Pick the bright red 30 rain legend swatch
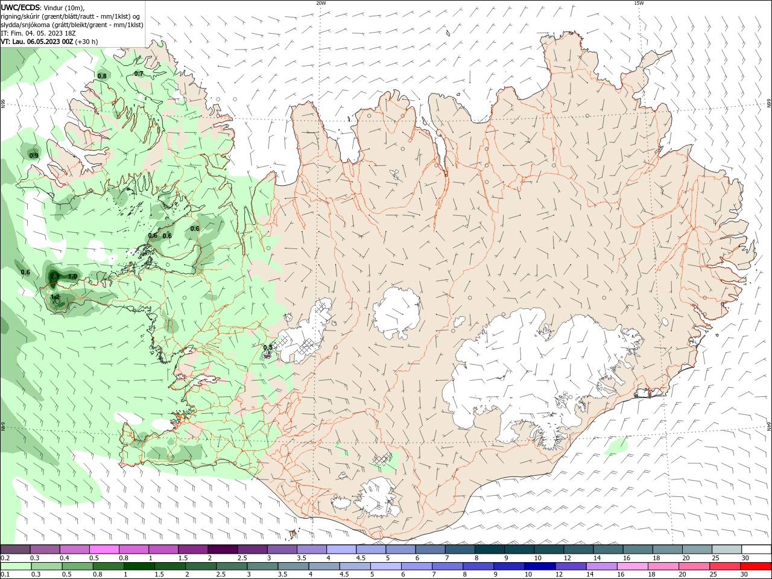772x579 pixels. [x=755, y=566]
